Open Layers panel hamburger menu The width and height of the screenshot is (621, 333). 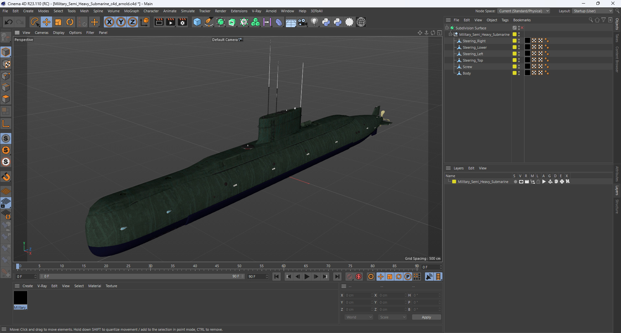[448, 168]
